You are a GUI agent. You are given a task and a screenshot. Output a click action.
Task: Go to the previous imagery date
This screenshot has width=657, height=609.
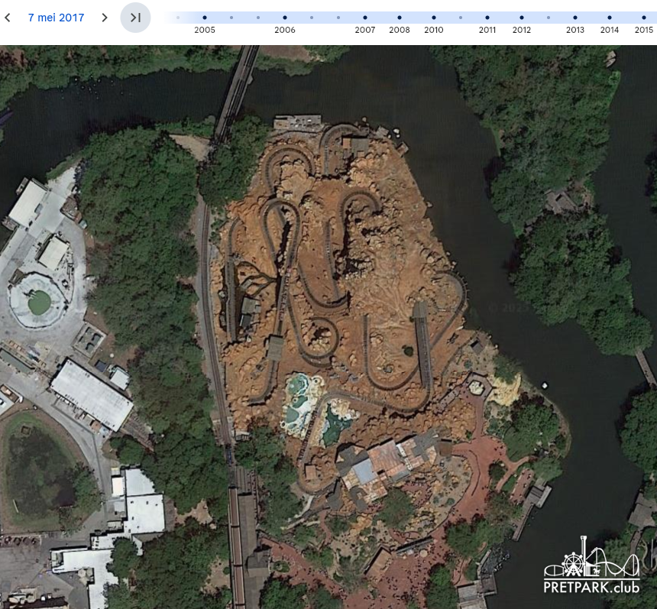coord(8,18)
